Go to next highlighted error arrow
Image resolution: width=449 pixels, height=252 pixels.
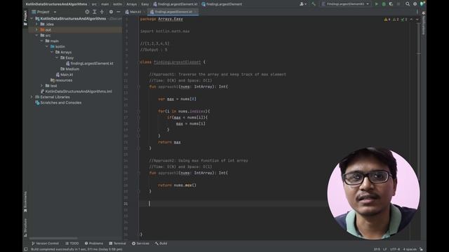tap(417, 20)
